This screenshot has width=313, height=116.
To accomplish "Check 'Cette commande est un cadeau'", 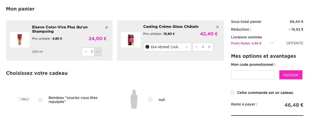I will (232, 93).
